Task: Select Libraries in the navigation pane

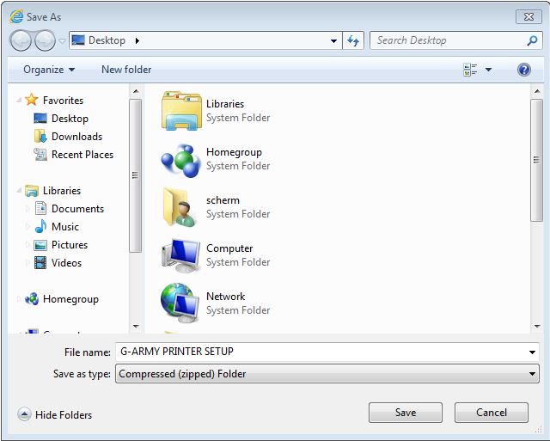Action: coord(52,191)
